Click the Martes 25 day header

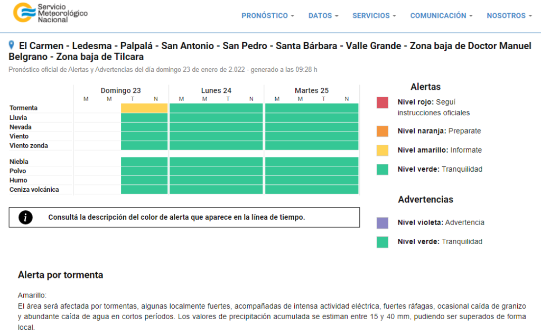(x=312, y=91)
